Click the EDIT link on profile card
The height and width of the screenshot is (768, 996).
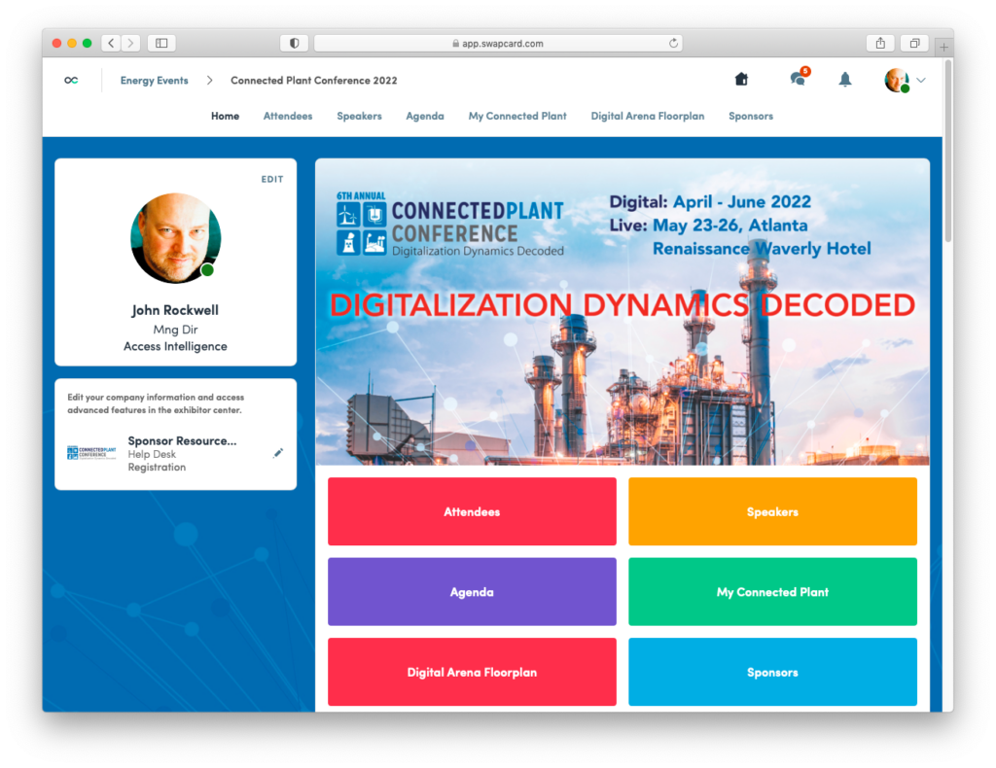coord(271,179)
